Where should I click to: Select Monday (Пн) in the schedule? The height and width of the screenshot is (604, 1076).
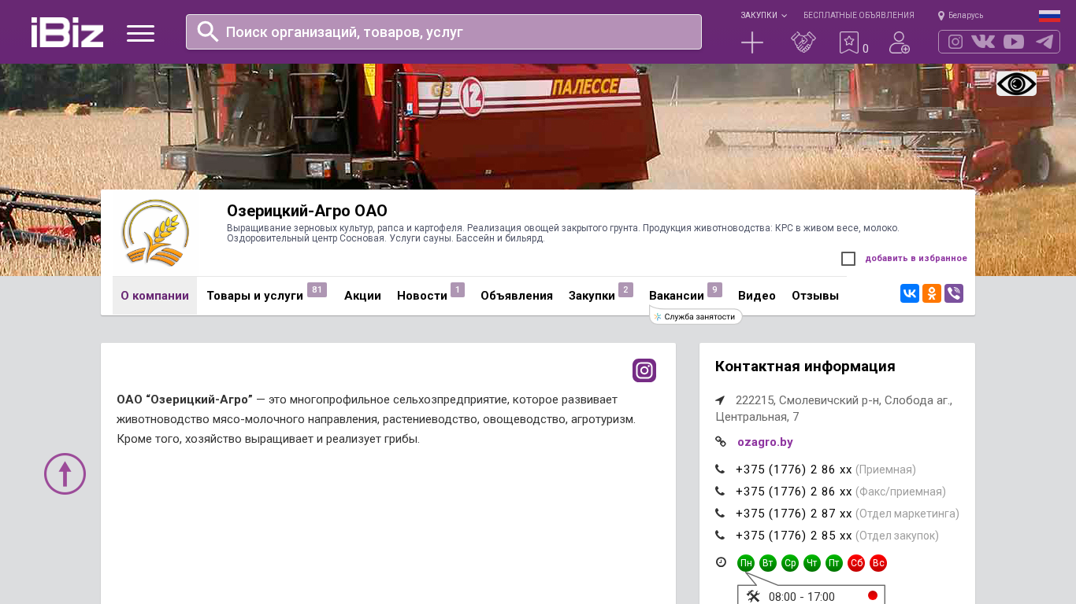(x=746, y=563)
